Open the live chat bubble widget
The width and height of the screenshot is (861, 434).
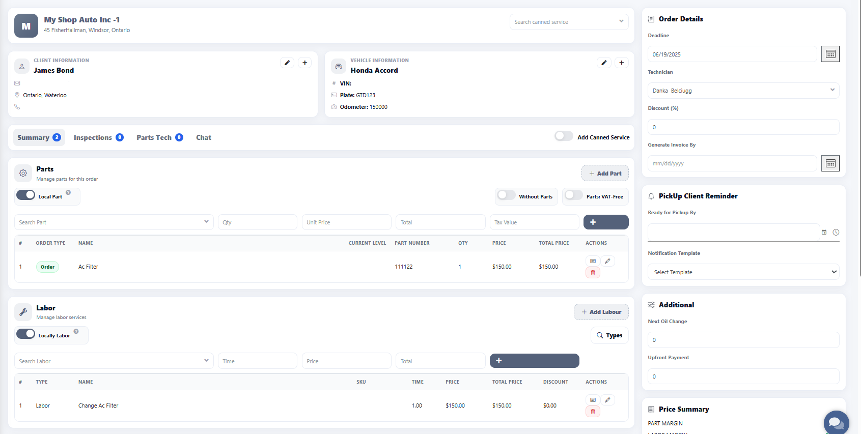click(836, 422)
